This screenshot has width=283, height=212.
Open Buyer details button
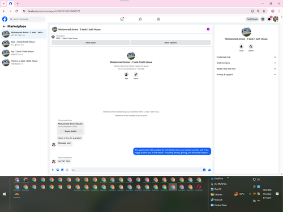(71, 131)
